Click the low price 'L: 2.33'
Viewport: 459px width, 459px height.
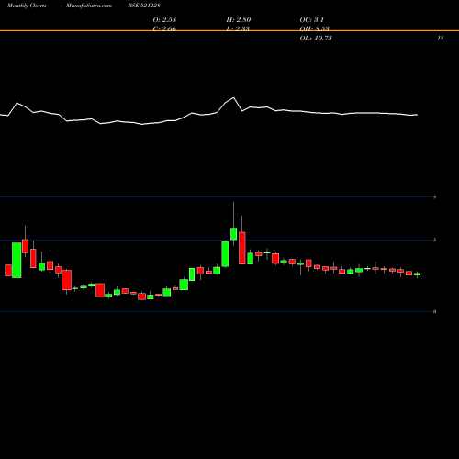coord(238,28)
